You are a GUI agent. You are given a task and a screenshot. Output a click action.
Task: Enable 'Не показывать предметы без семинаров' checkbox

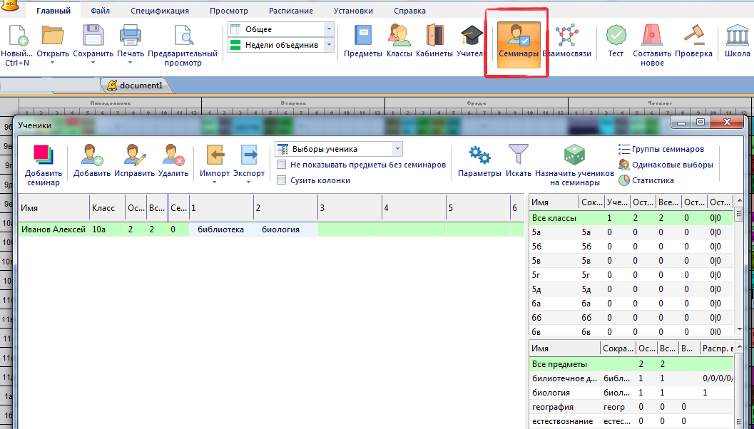click(282, 165)
